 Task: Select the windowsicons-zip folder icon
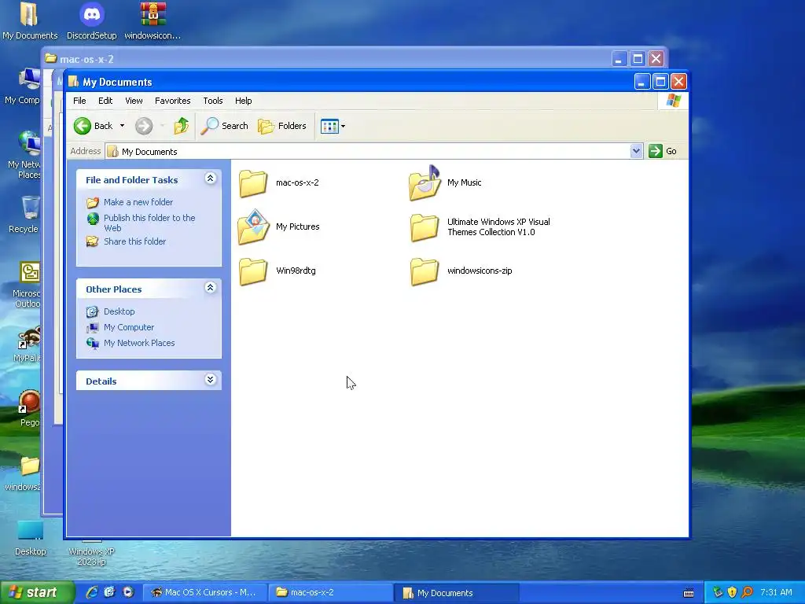[x=425, y=271]
